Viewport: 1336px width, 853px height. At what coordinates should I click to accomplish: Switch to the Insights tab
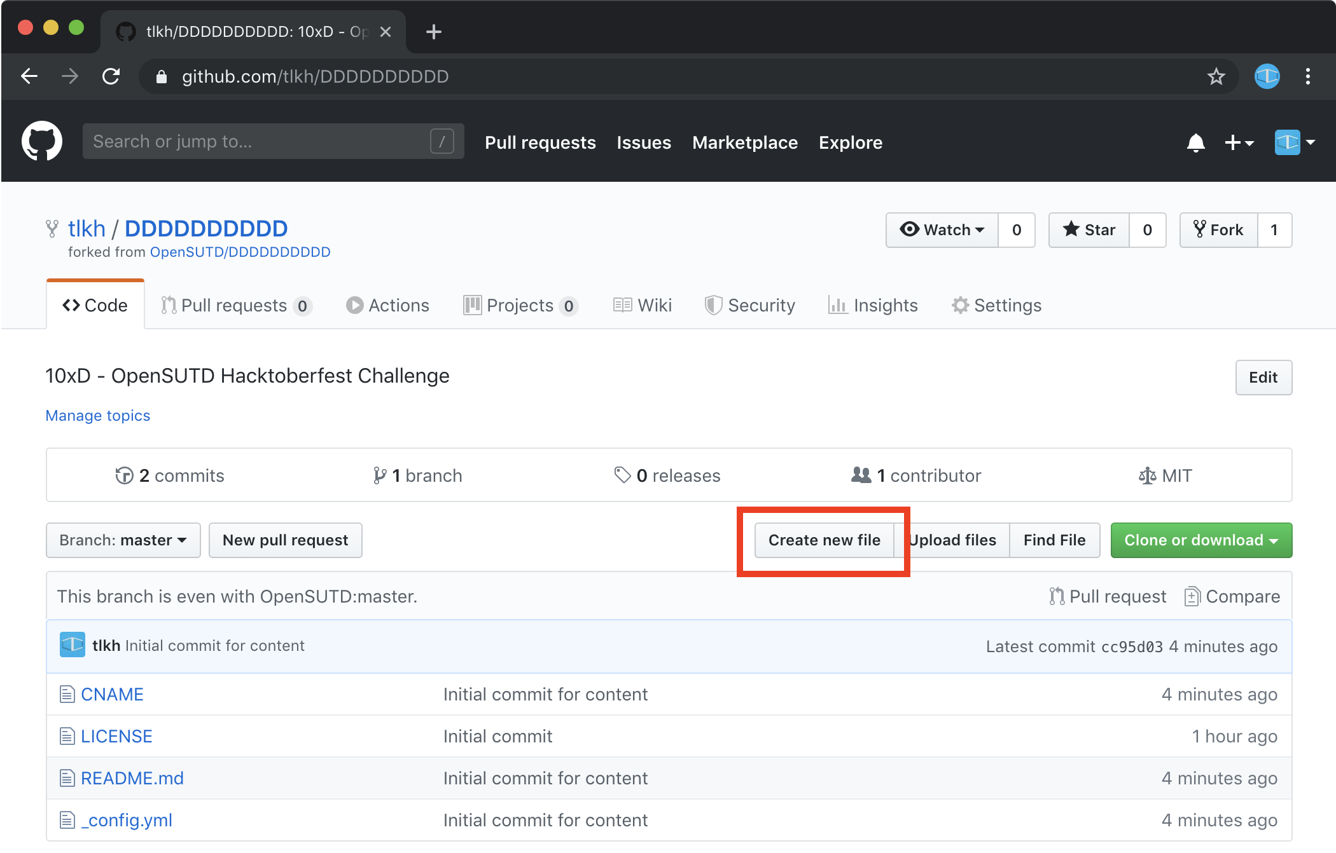873,306
